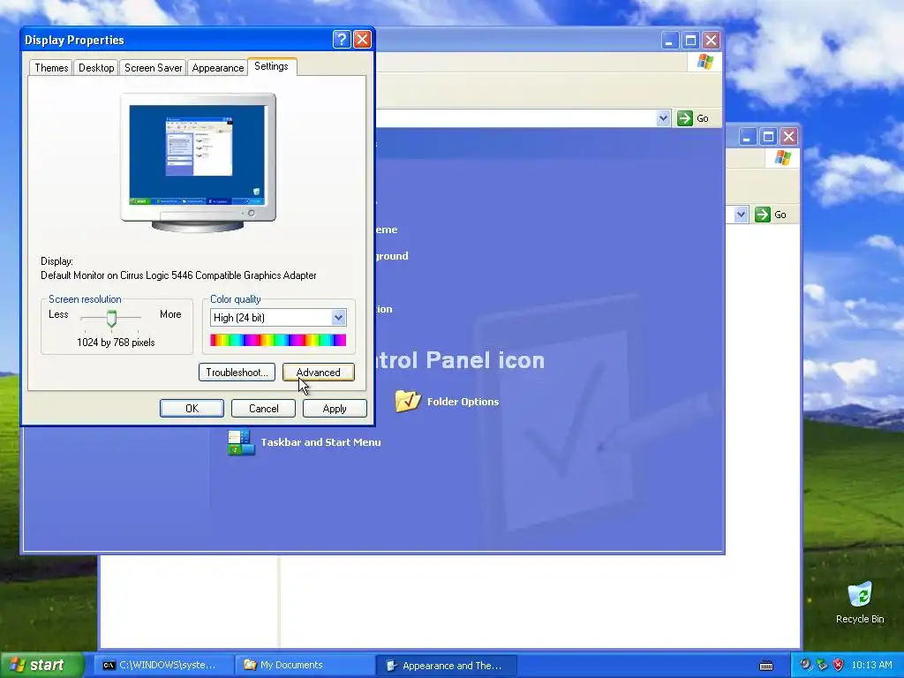Switch to the C:\WINDOWS\syste... taskbar item

point(163,666)
